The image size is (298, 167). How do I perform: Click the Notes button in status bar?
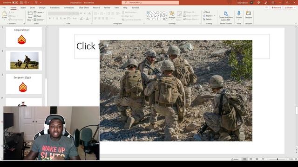(235, 159)
